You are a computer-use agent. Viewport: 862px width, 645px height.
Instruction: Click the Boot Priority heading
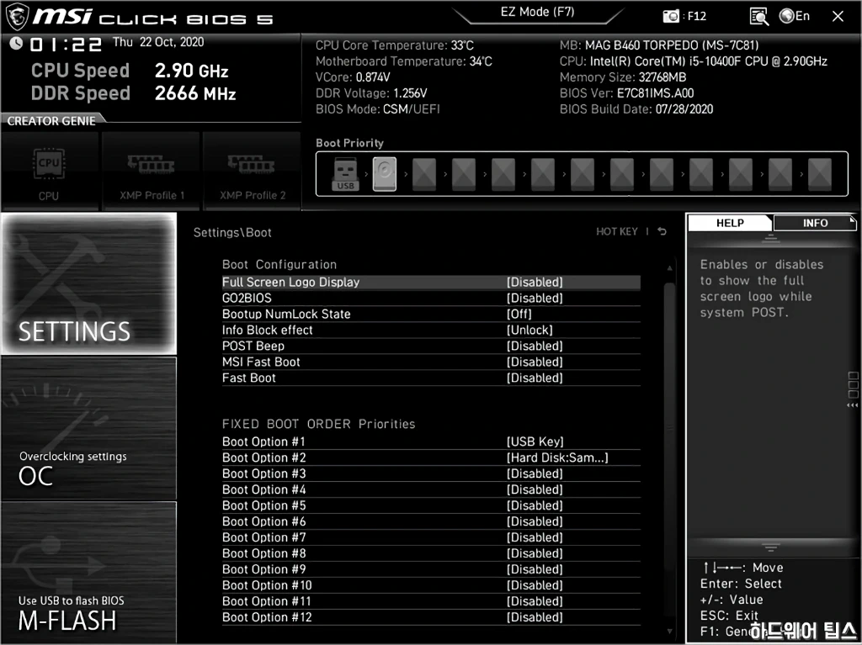tap(349, 143)
